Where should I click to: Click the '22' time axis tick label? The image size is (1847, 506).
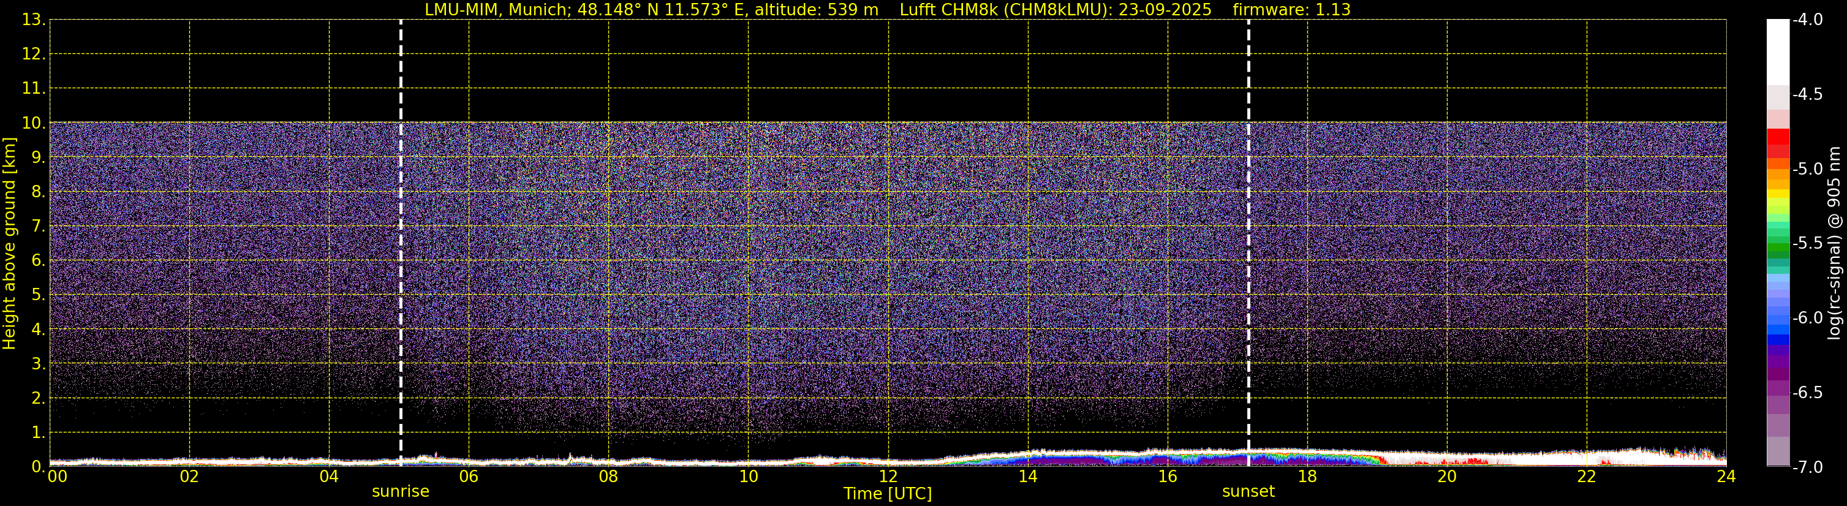point(1587,477)
